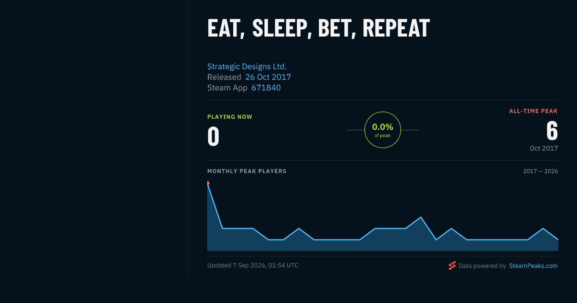The image size is (577, 303).
Task: Click the release date 26 Oct 2017
Action: coord(268,77)
